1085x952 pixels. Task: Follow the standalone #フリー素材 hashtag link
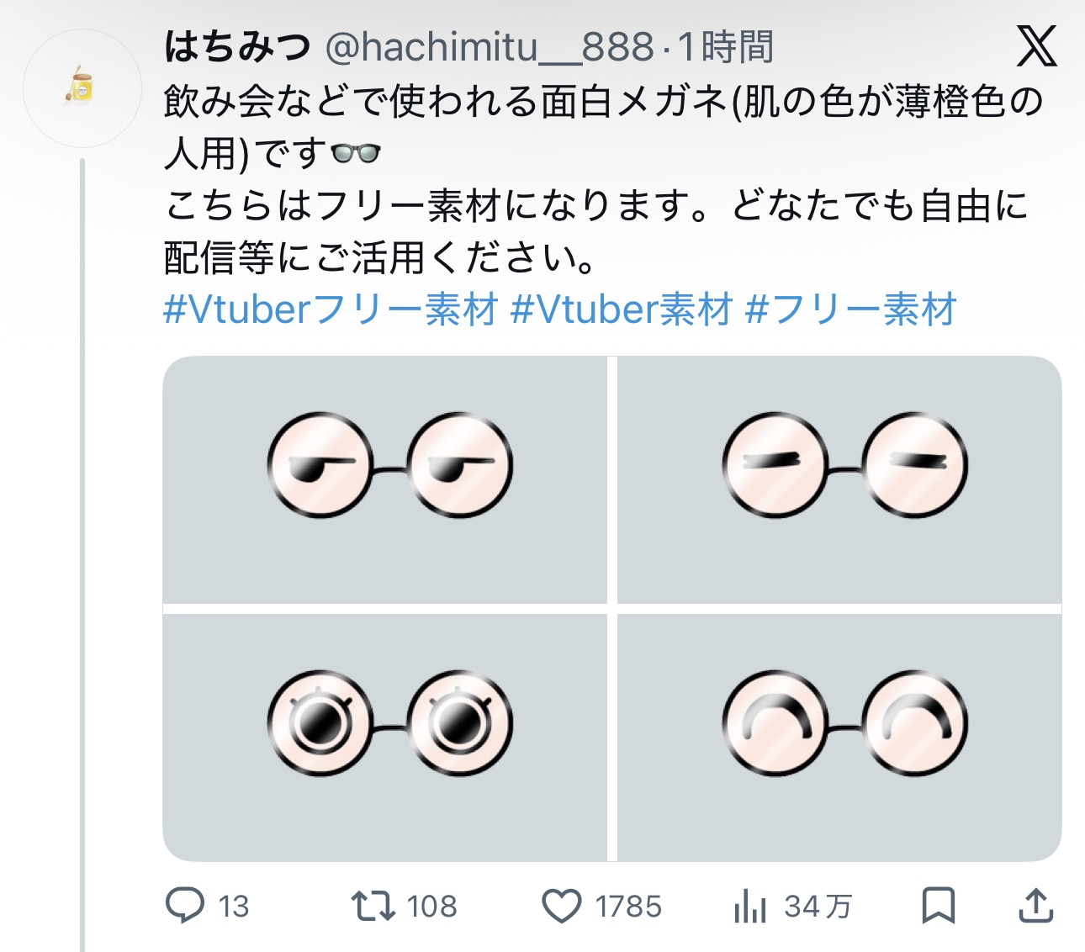850,309
